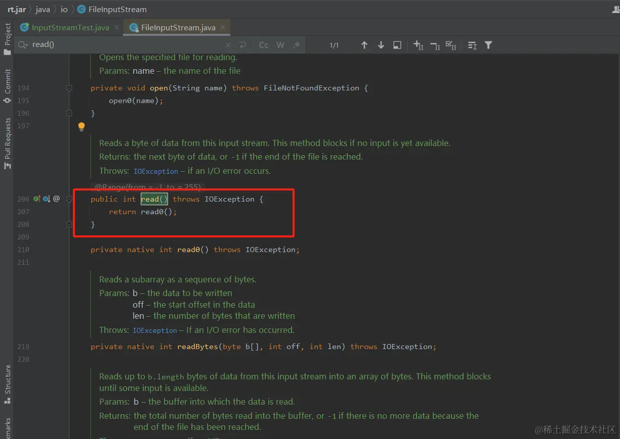Open the Project tool window
This screenshot has height=439, width=620.
(x=7, y=39)
